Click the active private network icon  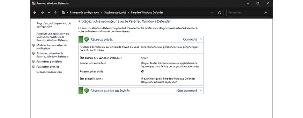[142, 72]
